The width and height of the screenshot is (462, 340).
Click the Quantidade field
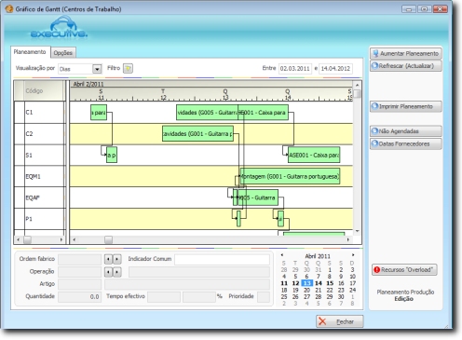[x=80, y=296]
